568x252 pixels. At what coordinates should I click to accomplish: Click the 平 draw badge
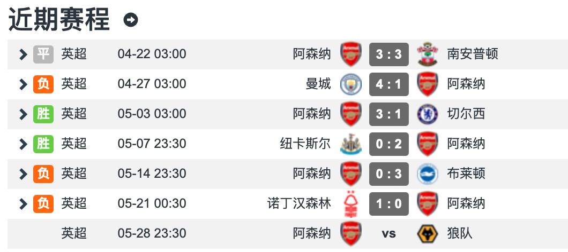(43, 54)
